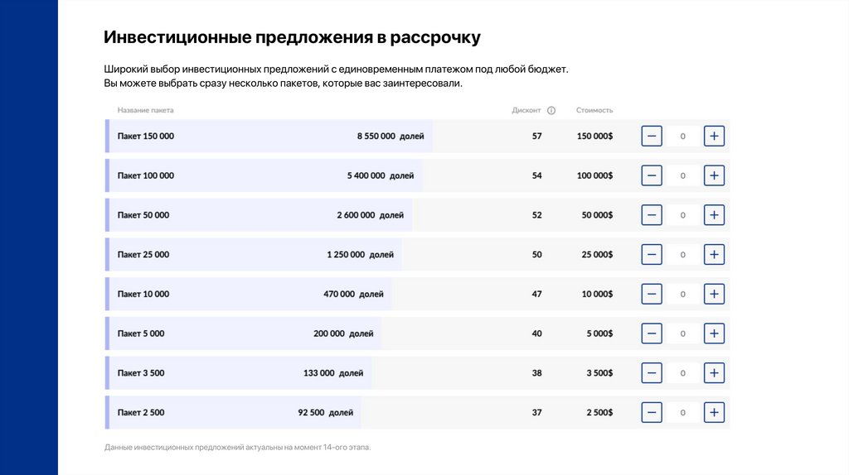
Task: Decrease quantity for Пакет 150 000
Action: (x=652, y=136)
